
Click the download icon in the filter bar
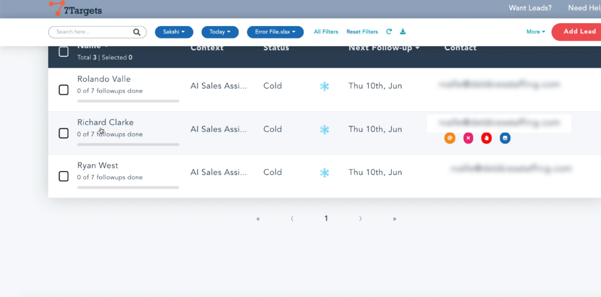pyautogui.click(x=403, y=32)
